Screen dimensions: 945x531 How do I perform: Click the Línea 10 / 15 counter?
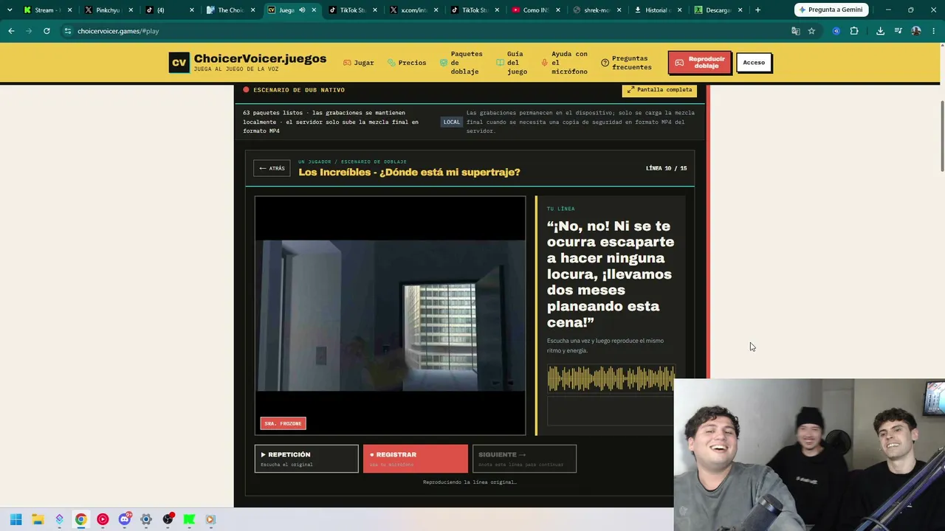666,168
